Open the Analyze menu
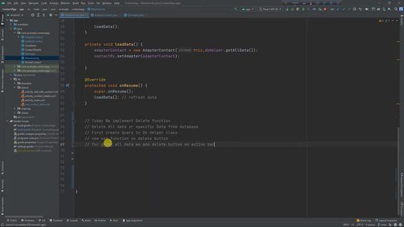 [54, 3]
